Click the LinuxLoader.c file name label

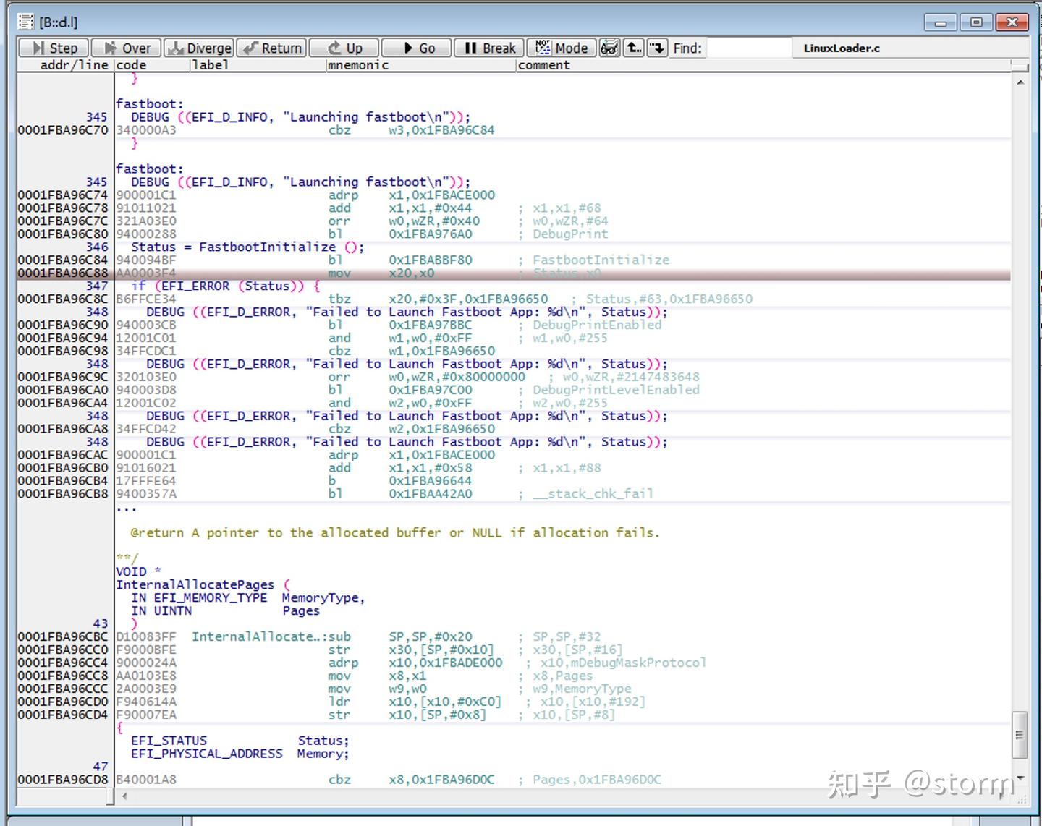[842, 48]
